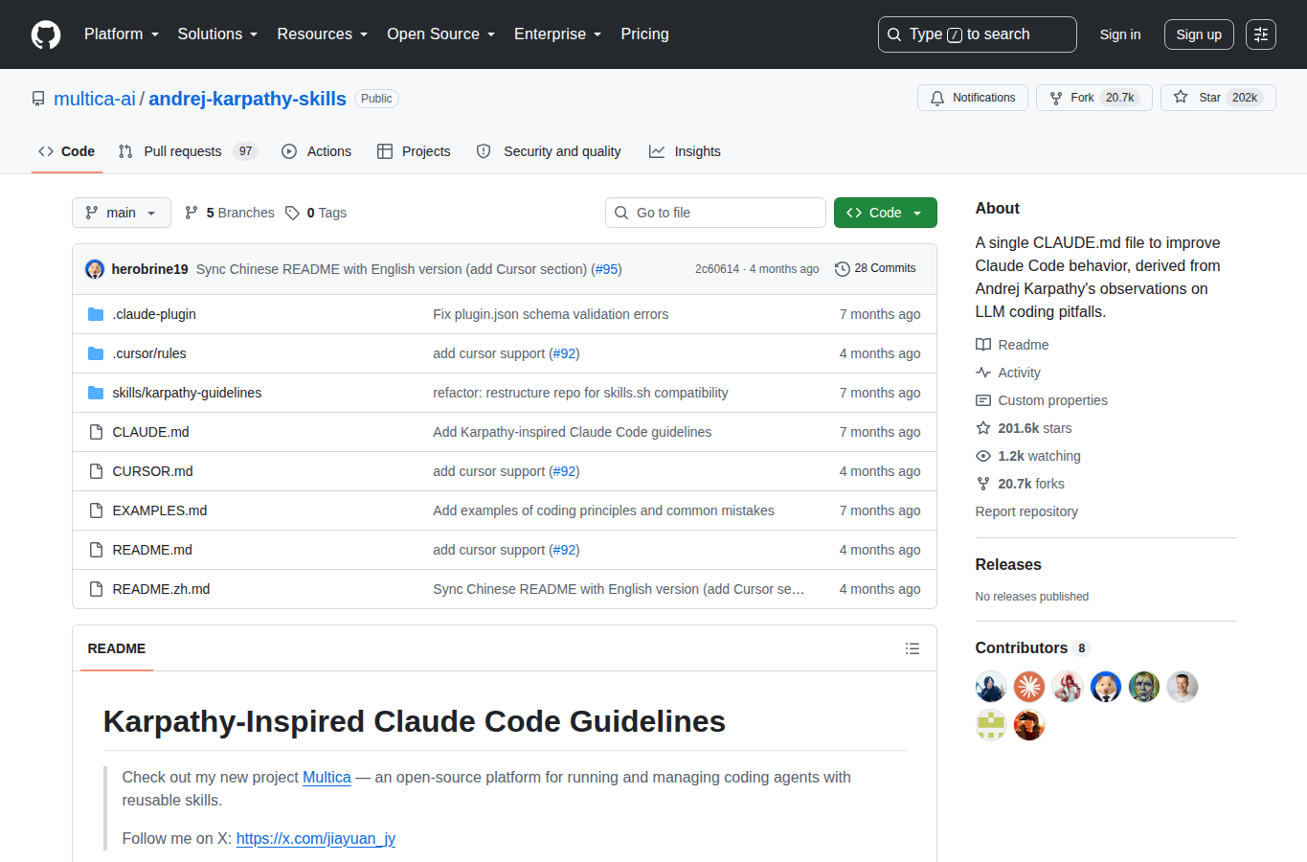
Task: View the 5 Branches list
Action: pyautogui.click(x=230, y=213)
